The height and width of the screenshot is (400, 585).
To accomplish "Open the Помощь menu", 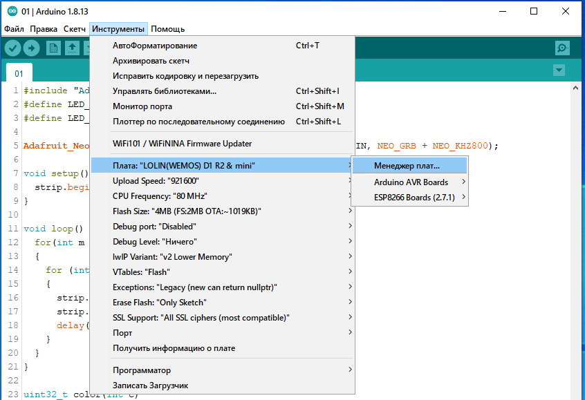I will (168, 29).
